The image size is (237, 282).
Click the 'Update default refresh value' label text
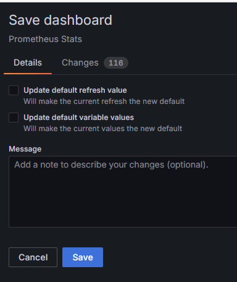tap(75, 90)
